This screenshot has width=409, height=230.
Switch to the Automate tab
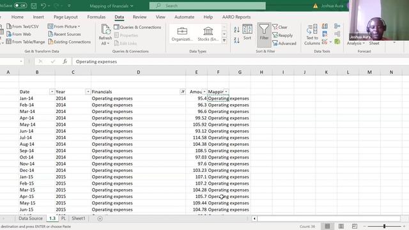[184, 17]
